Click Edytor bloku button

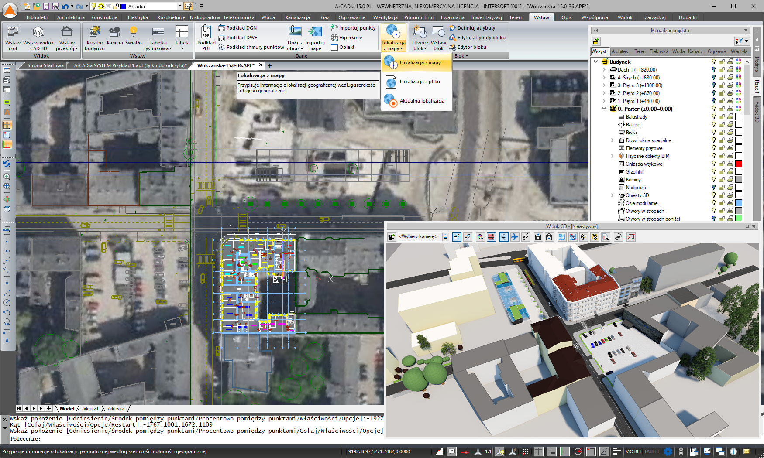(471, 47)
